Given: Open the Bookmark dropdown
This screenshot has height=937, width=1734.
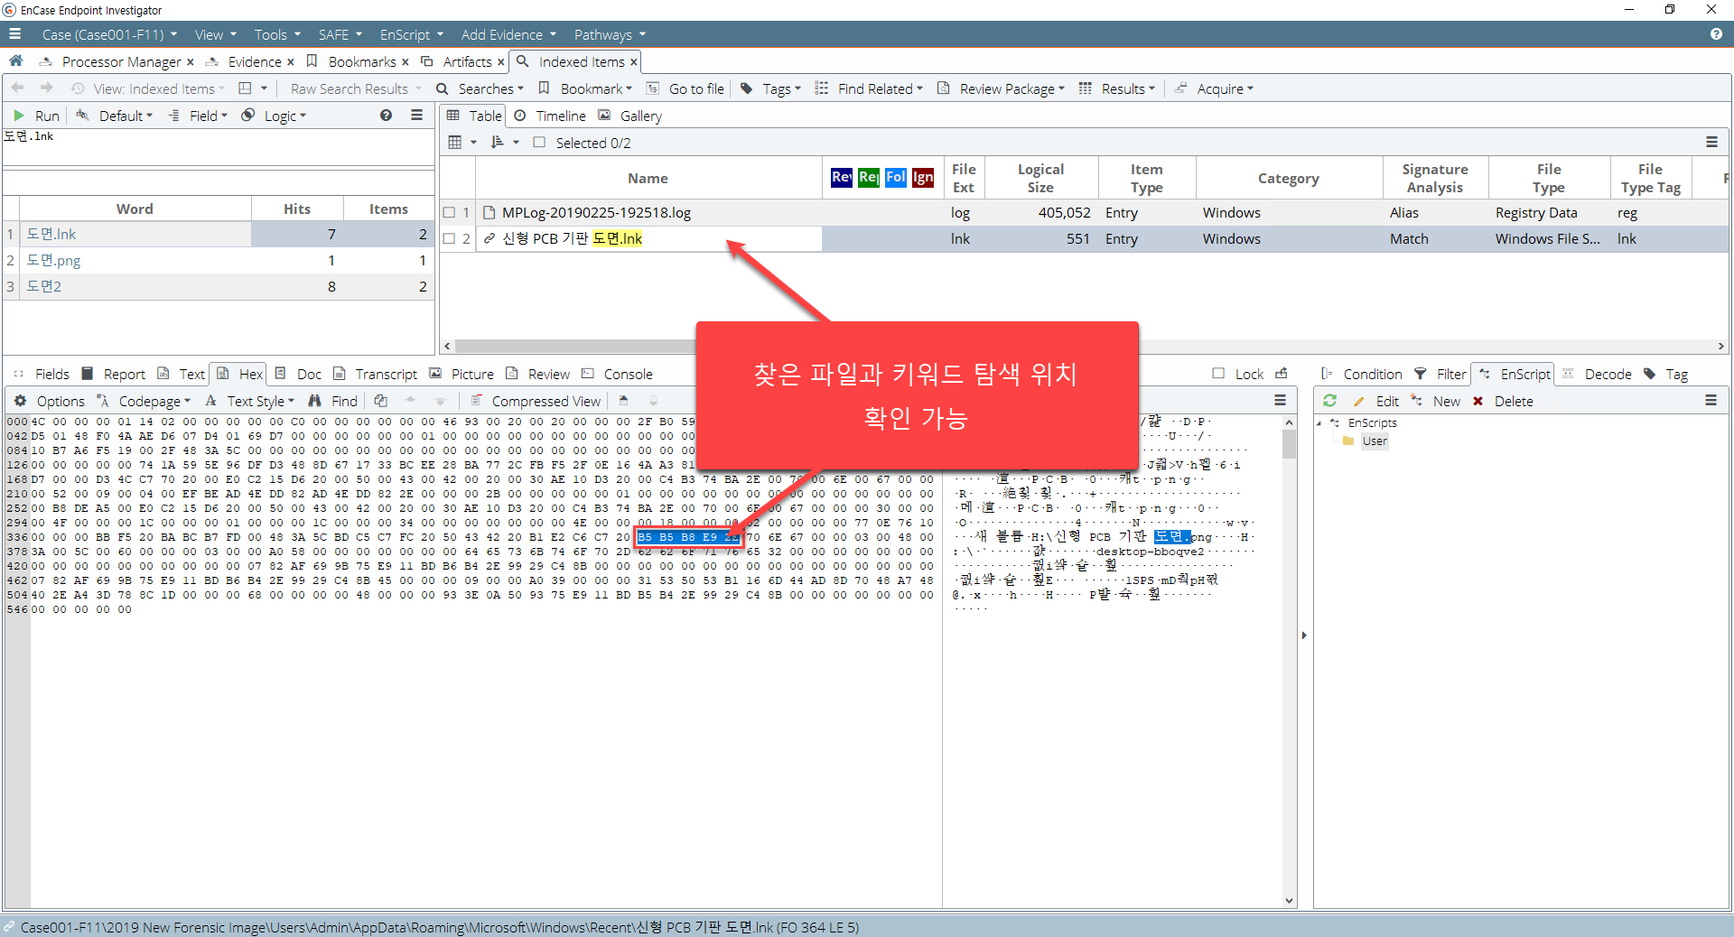Looking at the screenshot, I should 585,88.
